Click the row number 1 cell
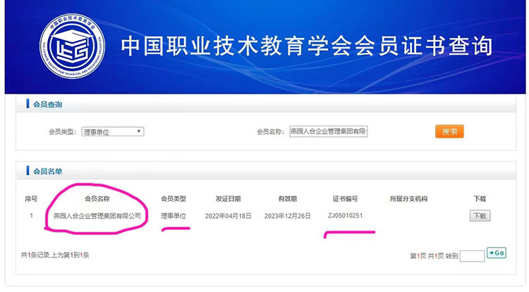This screenshot has height=292, width=529. coord(31,215)
